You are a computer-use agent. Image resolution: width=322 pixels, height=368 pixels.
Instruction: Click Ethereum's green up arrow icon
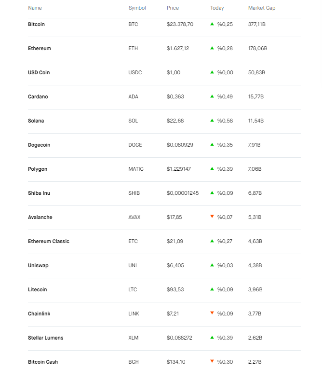tap(212, 48)
